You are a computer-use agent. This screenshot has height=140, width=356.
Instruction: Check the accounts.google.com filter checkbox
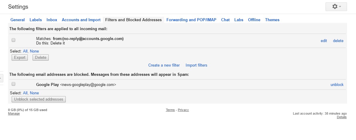pos(13,40)
